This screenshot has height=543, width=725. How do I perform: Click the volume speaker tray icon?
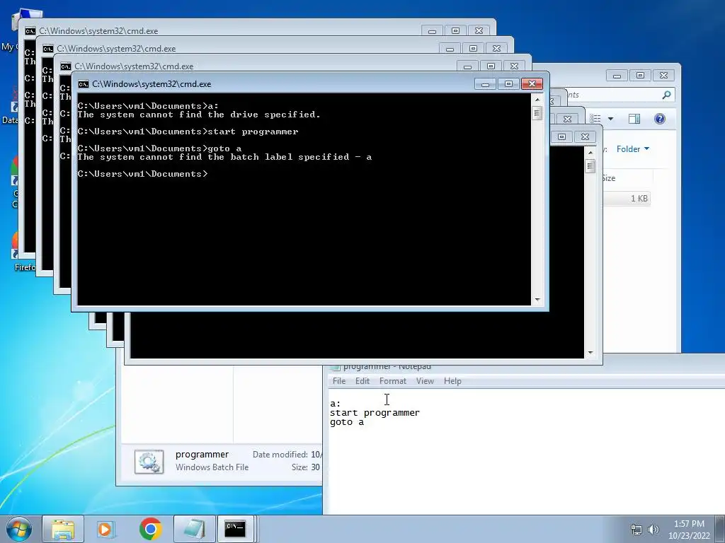coord(653,530)
